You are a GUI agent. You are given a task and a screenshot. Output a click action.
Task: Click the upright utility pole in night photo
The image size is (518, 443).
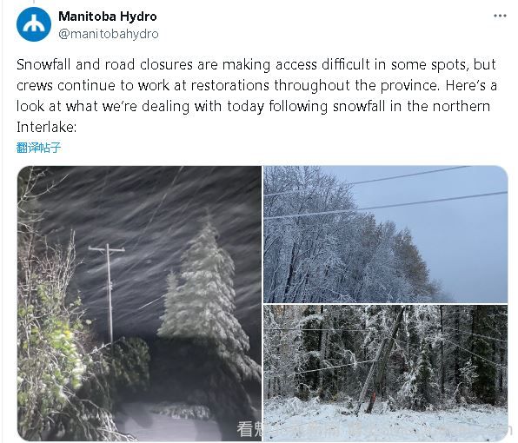click(109, 294)
